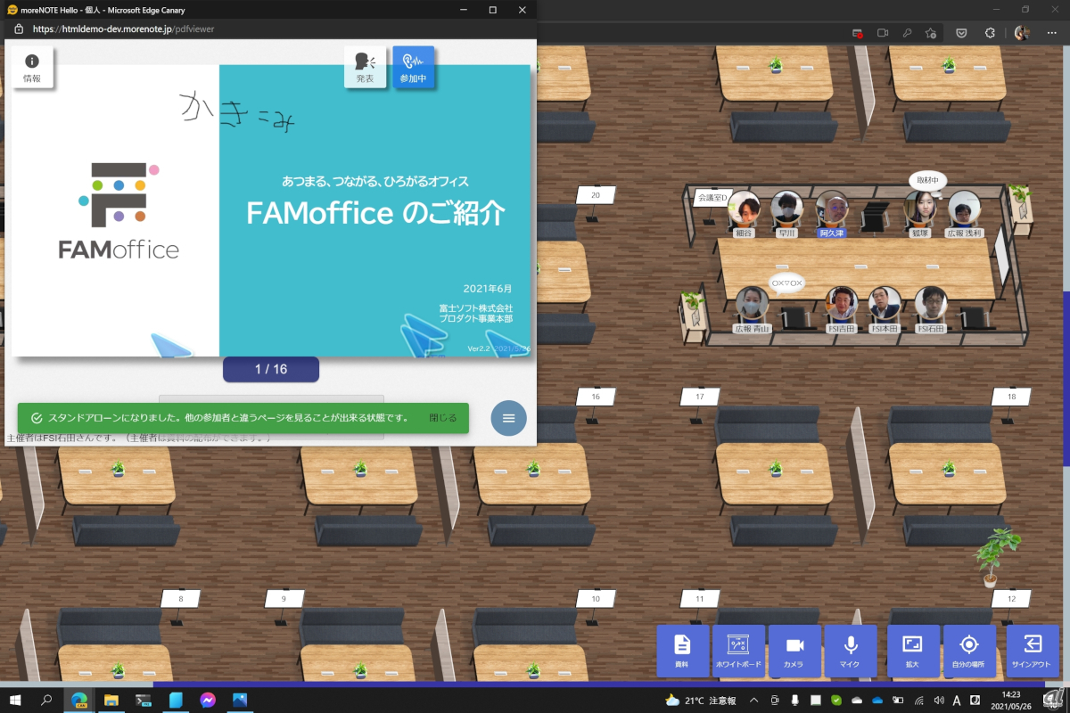Viewport: 1070px width, 713px height.
Task: Open the Photos app in taskbar
Action: click(240, 700)
